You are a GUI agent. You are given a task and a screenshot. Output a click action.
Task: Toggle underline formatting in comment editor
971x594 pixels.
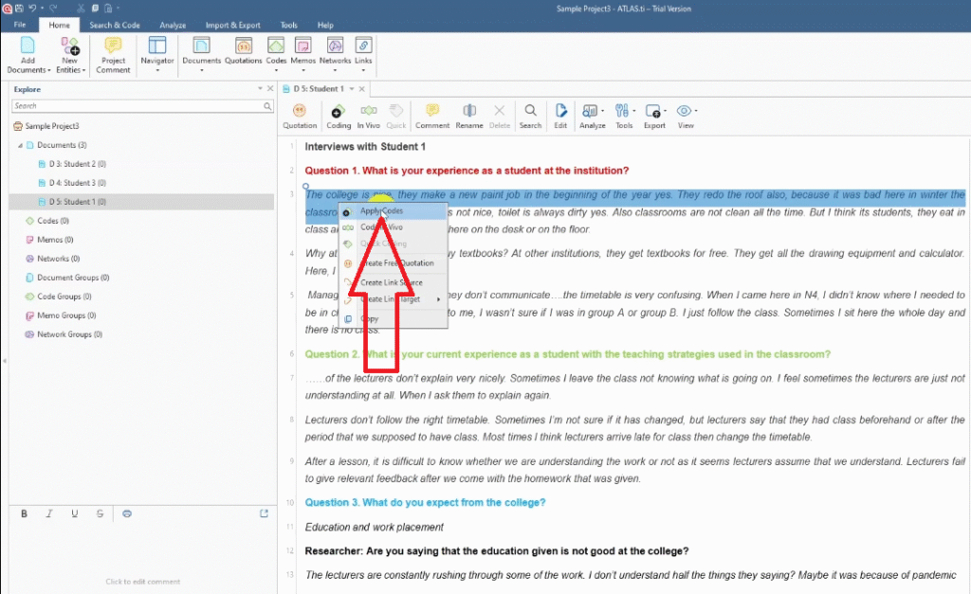tap(74, 513)
